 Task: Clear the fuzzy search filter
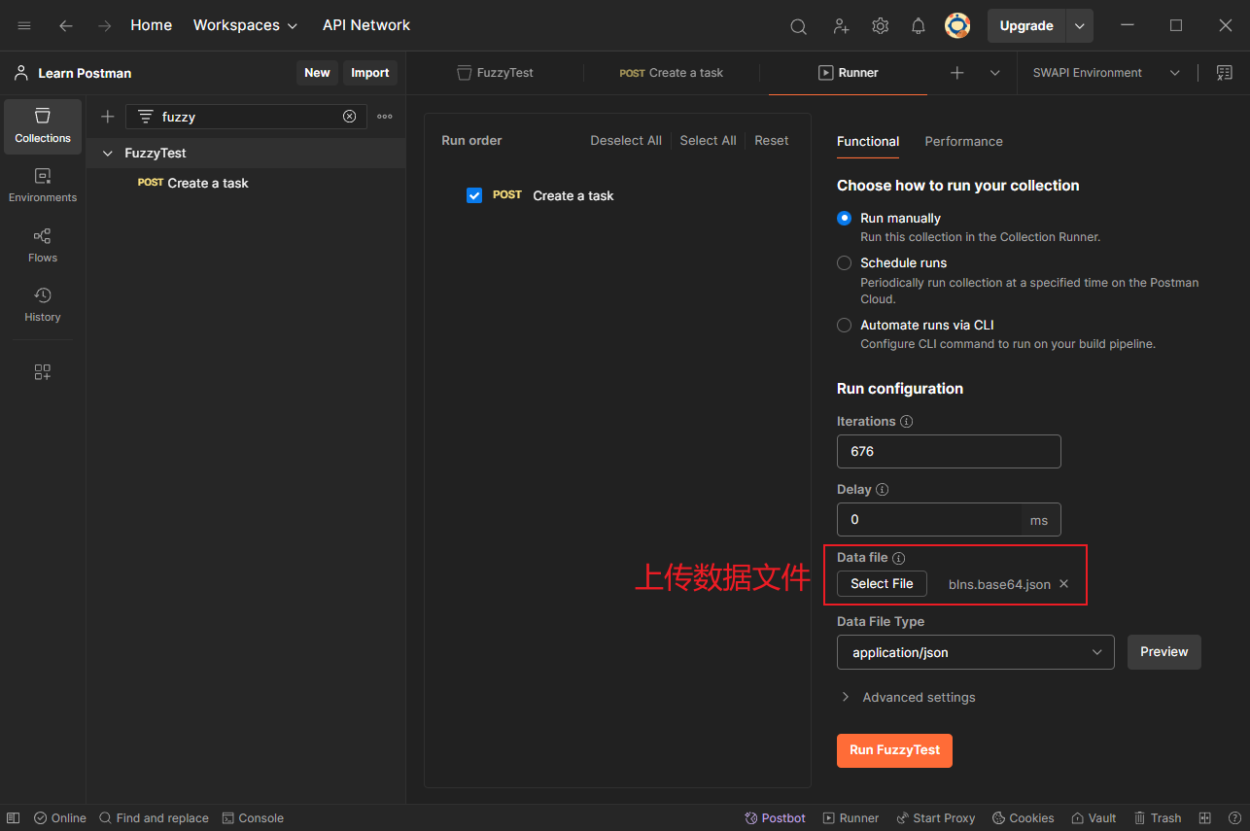350,117
